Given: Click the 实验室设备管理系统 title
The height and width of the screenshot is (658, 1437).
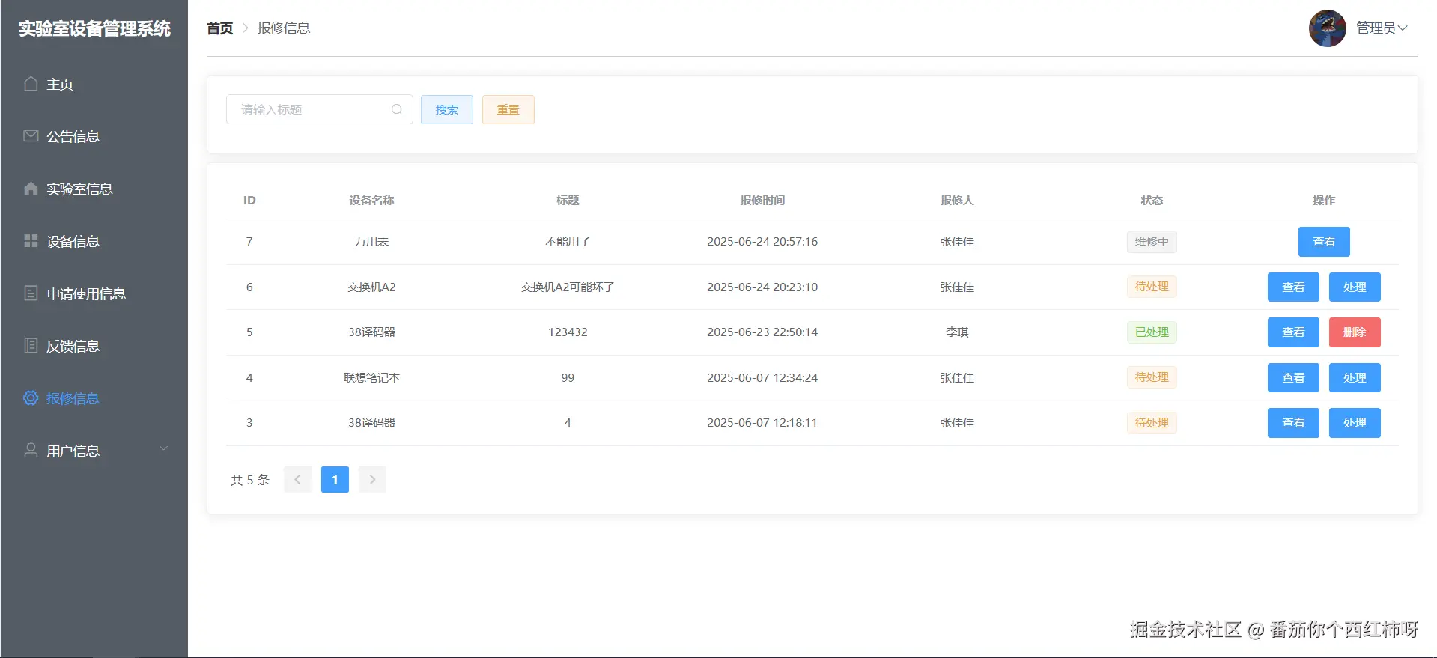Looking at the screenshot, I should [x=94, y=28].
